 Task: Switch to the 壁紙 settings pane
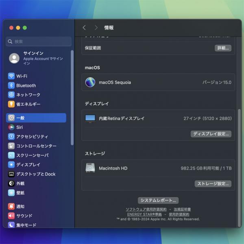pyautogui.click(x=20, y=193)
